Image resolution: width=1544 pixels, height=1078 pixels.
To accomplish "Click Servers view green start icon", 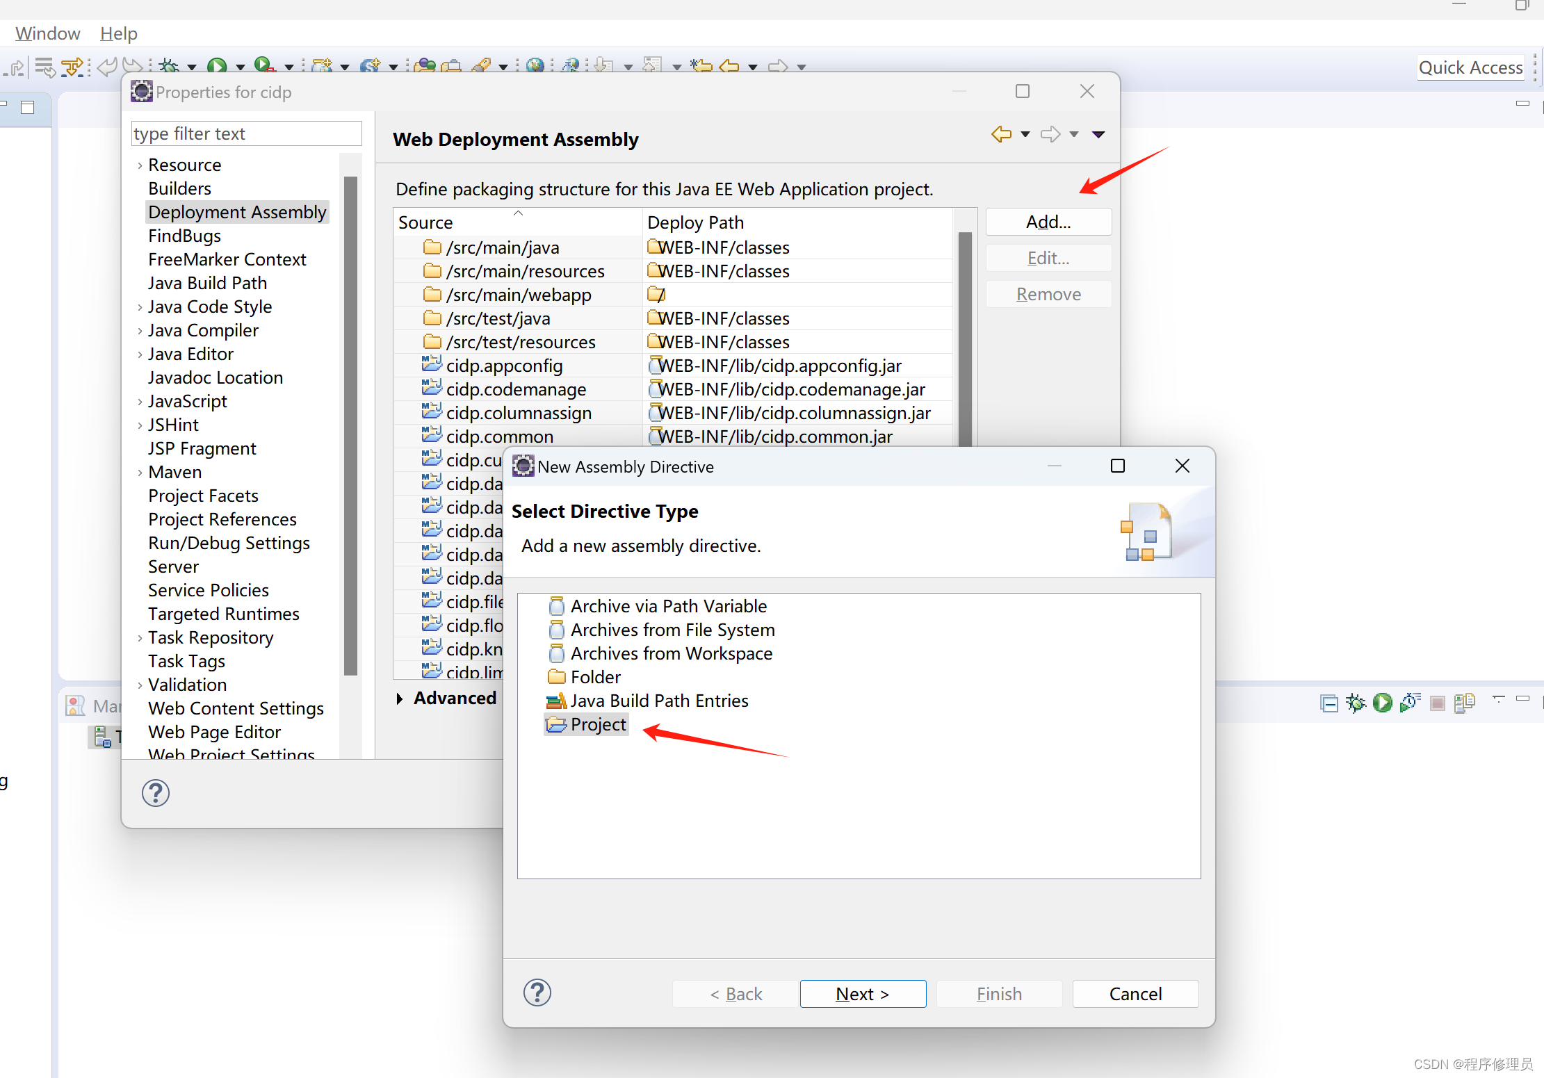I will (x=1383, y=703).
